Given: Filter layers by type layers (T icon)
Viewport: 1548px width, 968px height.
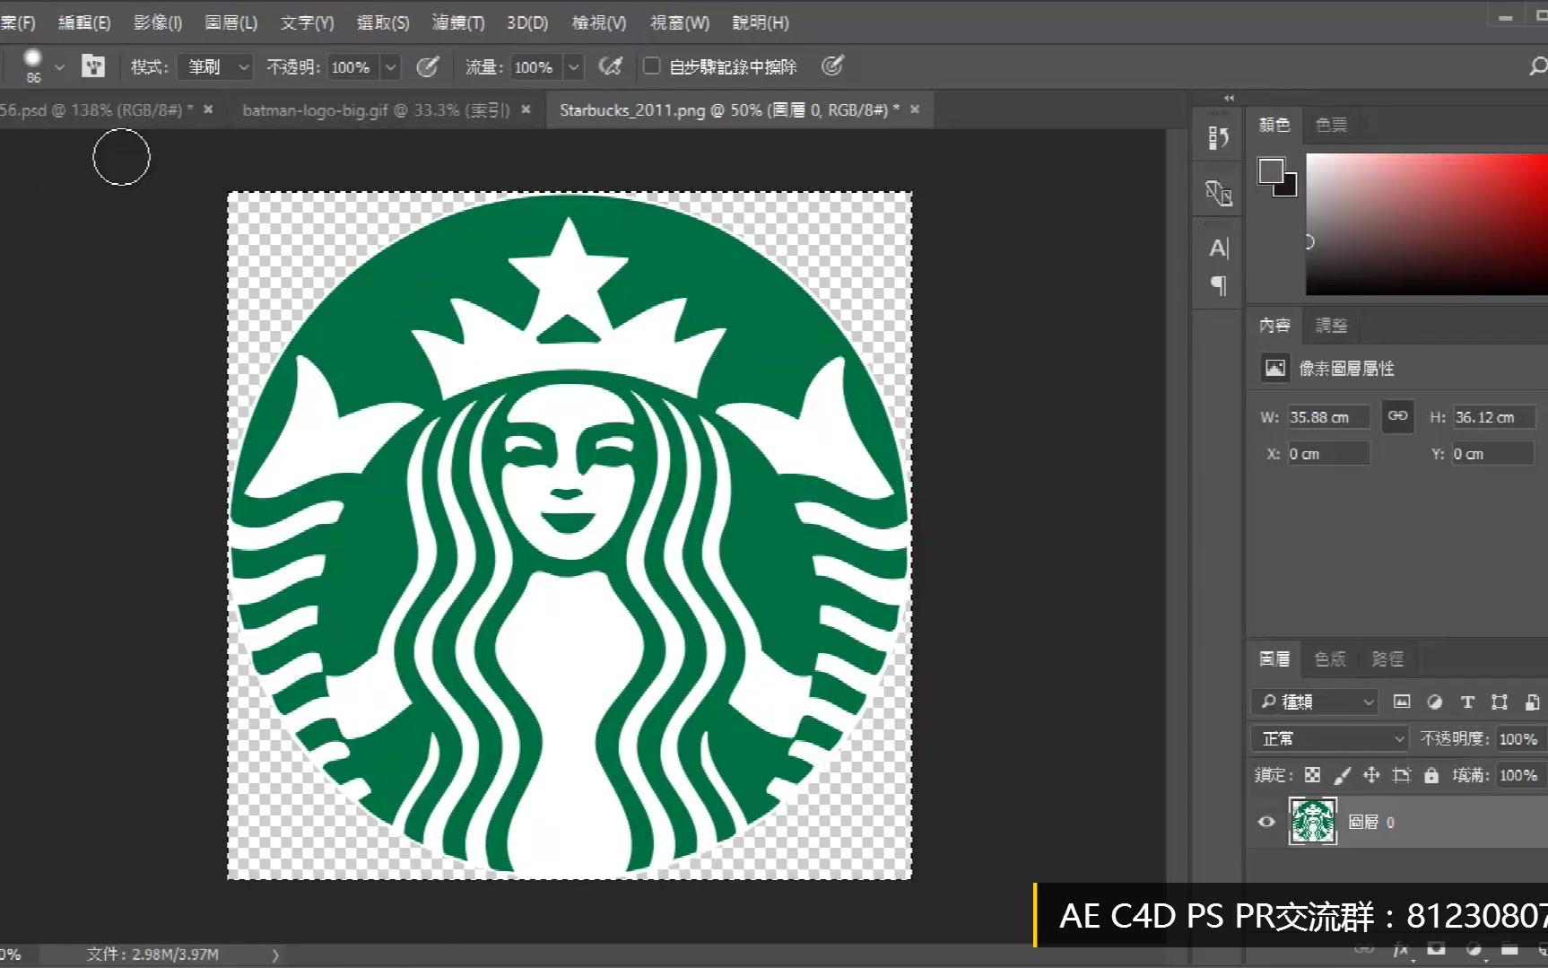Looking at the screenshot, I should [x=1467, y=702].
